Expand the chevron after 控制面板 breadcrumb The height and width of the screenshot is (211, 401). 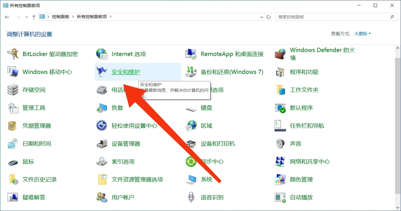(x=73, y=17)
